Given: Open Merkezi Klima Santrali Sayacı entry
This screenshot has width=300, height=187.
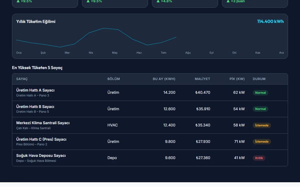Looking at the screenshot, I should tap(150, 125).
